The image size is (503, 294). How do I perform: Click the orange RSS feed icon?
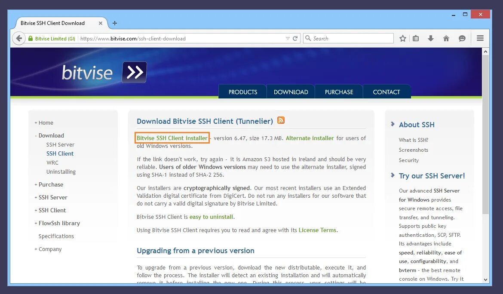(x=281, y=120)
